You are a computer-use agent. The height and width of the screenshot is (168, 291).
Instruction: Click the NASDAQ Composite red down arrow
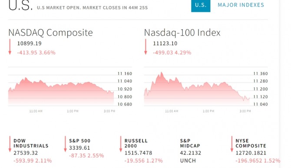10,47
